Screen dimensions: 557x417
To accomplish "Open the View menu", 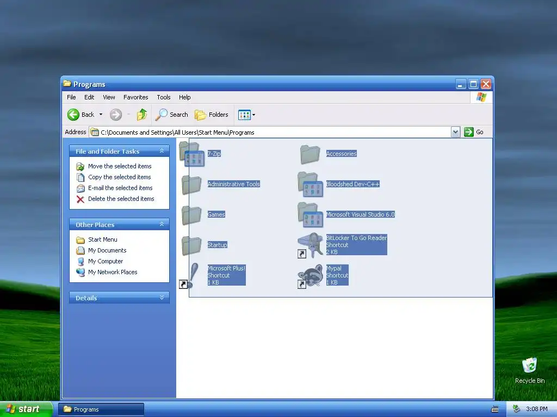I will click(109, 97).
